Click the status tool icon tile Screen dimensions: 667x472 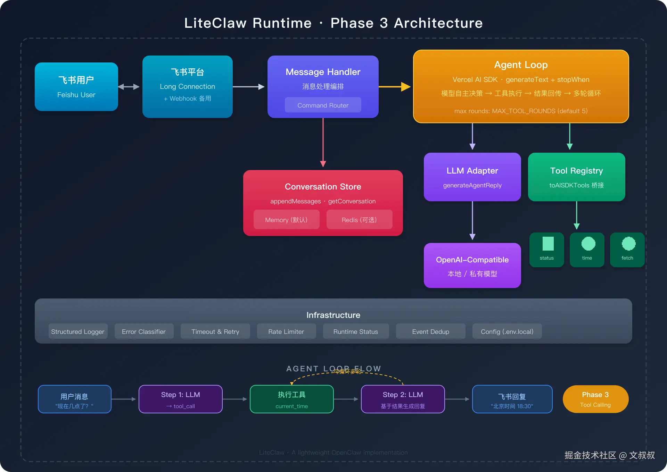pos(546,250)
